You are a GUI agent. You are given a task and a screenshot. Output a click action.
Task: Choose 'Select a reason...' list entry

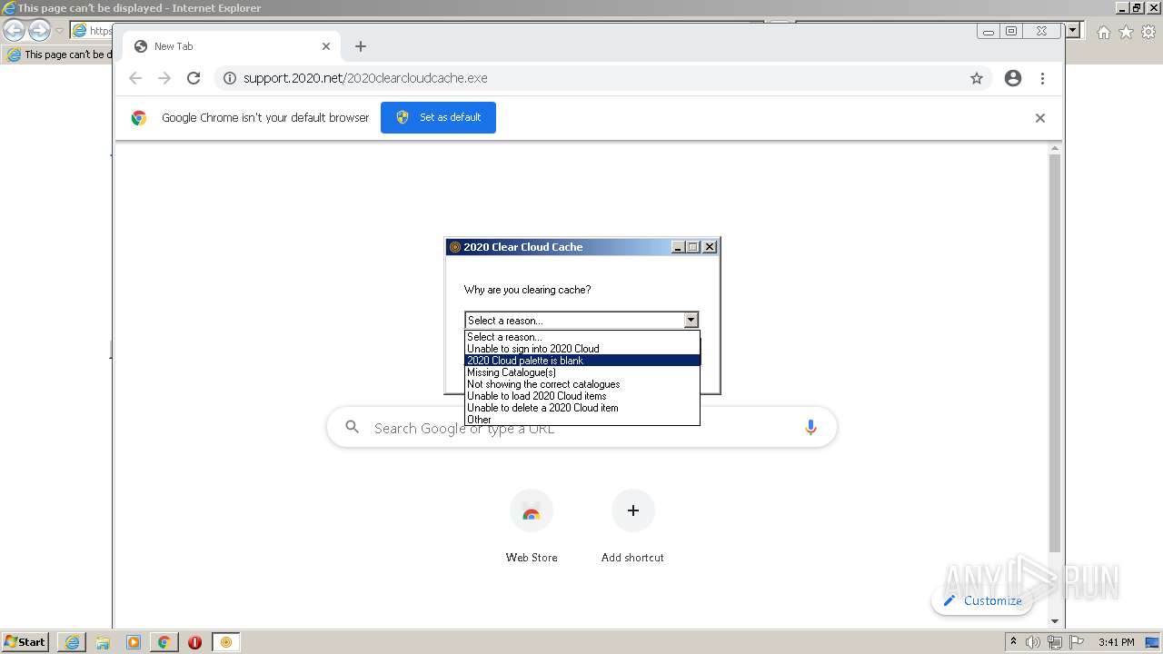click(582, 337)
